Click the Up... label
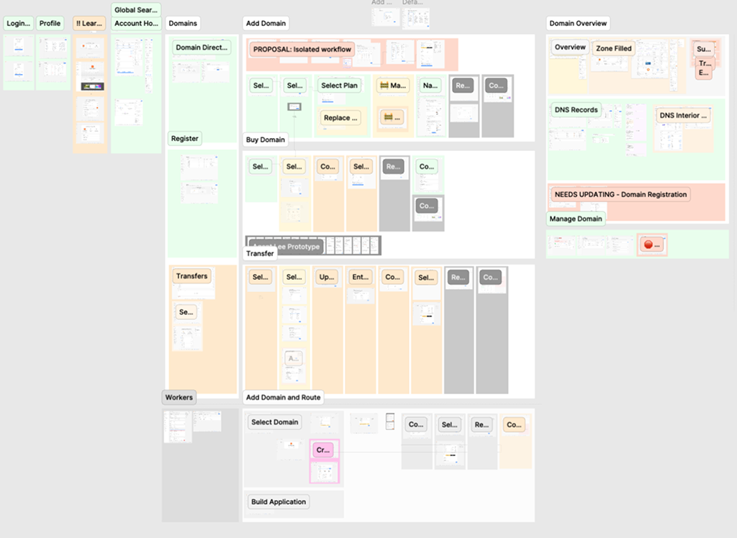This screenshot has width=737, height=538. coord(327,277)
